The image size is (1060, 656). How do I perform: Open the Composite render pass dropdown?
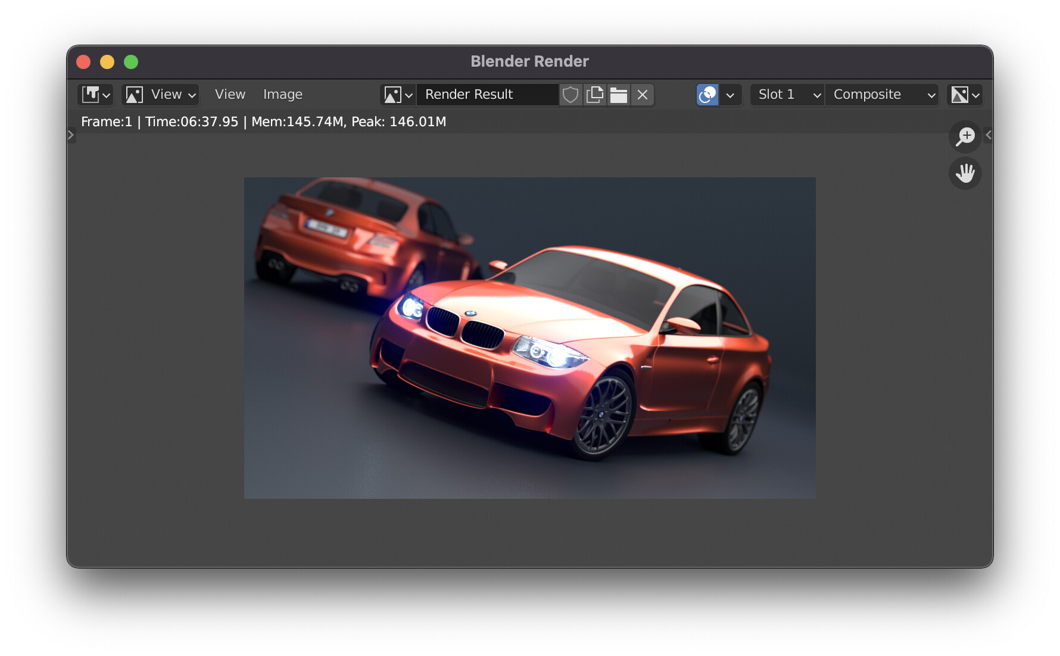click(x=882, y=95)
